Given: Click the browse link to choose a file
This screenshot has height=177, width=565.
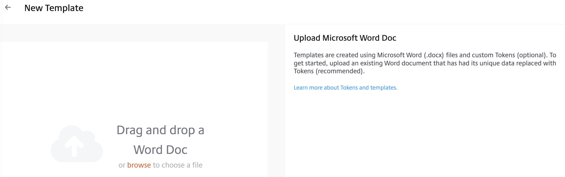Looking at the screenshot, I should tap(139, 165).
